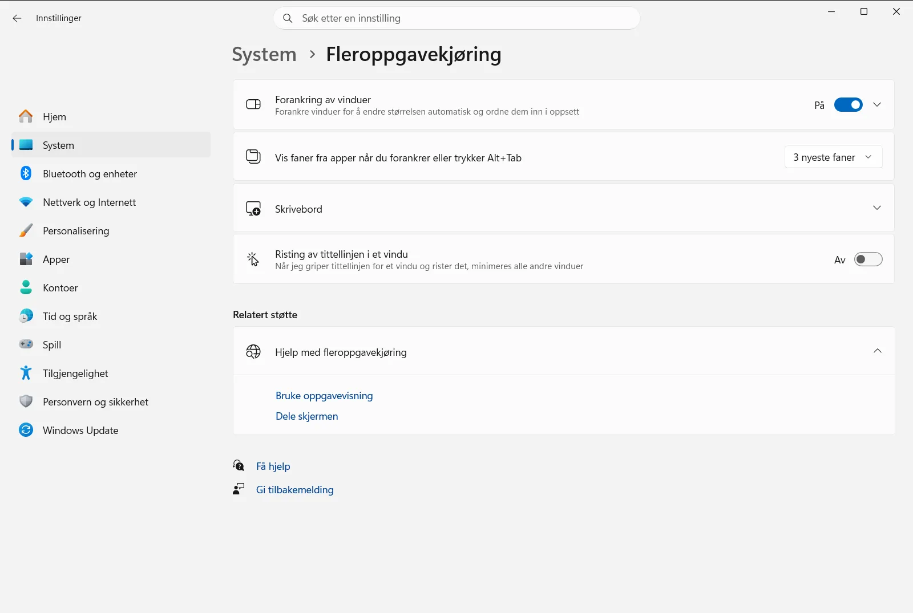The image size is (913, 613).
Task: Open Dele skjermen help link
Action: (307, 416)
